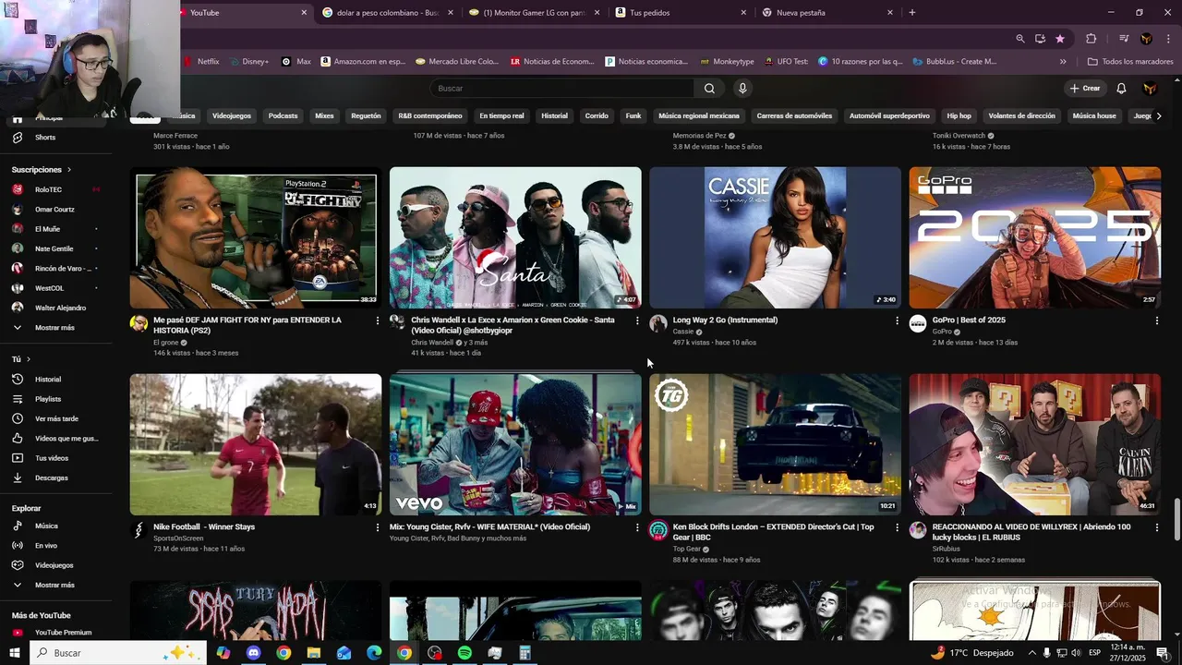Show more category chips with right arrow
This screenshot has width=1182, height=665.
pyautogui.click(x=1159, y=116)
